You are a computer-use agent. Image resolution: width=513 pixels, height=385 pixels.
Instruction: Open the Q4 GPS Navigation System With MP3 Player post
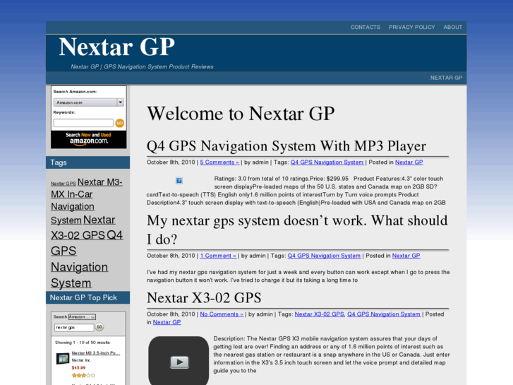286,146
